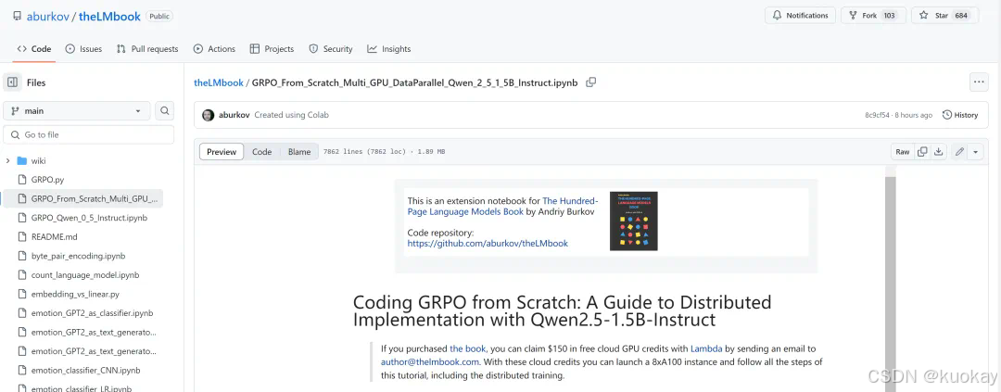Screen dimensions: 1001x392
Task: Select GRPO_From_Scratch_Multi_GPU file in tree
Action: coord(83,198)
